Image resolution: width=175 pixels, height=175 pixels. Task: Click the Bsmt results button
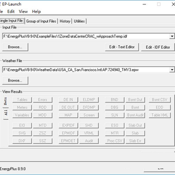[x=135, y=107]
